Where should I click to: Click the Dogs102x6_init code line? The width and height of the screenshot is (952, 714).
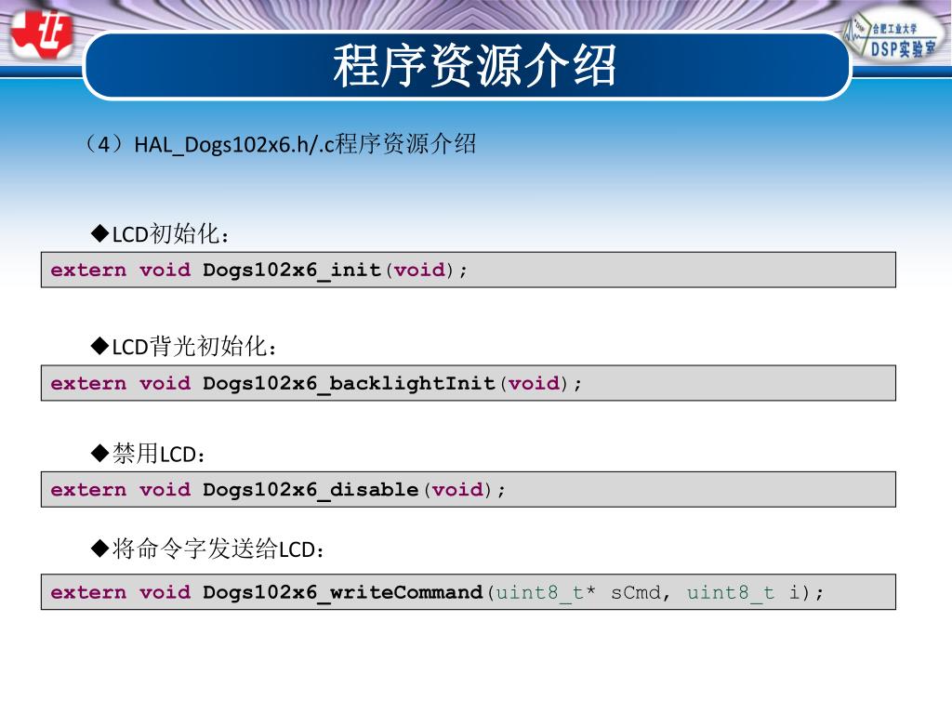pyautogui.click(x=469, y=270)
